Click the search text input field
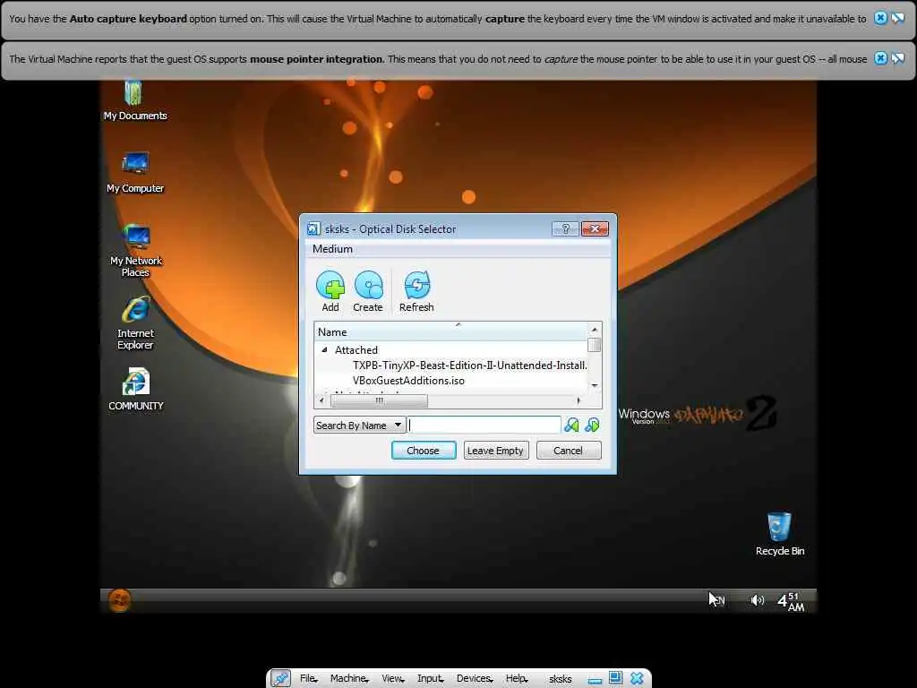Screen dimensions: 917x688 tap(484, 425)
